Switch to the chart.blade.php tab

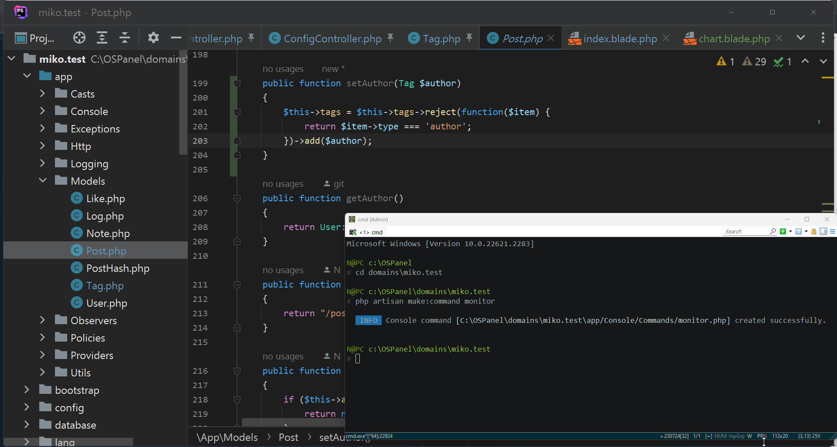(734, 39)
